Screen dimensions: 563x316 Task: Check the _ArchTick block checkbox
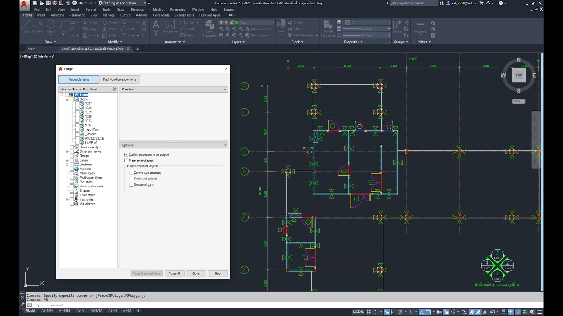(x=77, y=129)
